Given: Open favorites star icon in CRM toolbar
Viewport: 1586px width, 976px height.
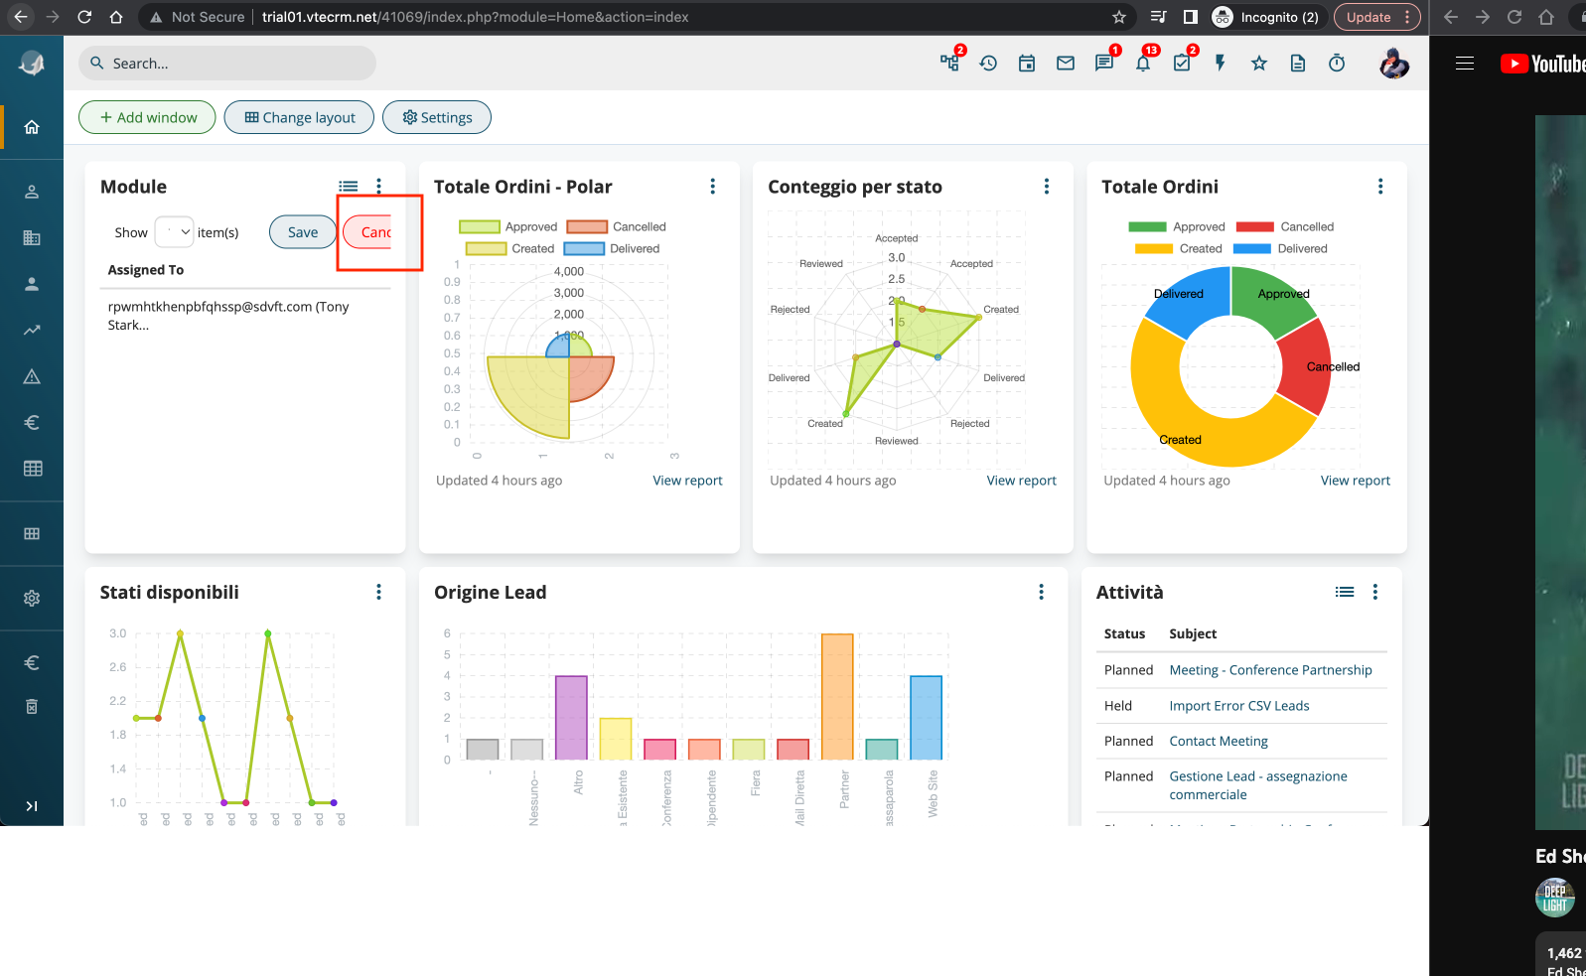Looking at the screenshot, I should click(x=1259, y=64).
